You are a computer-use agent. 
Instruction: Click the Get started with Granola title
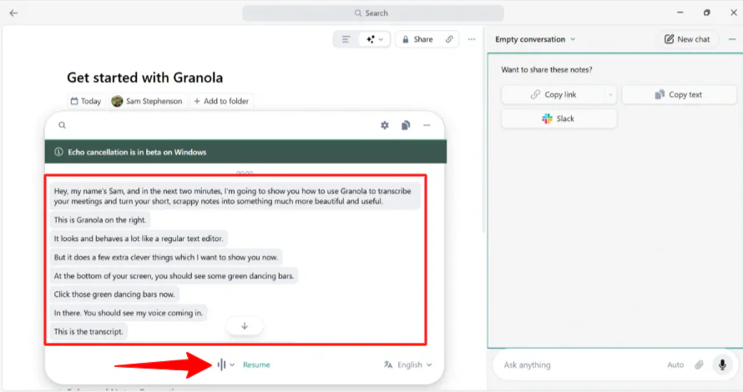pos(144,78)
